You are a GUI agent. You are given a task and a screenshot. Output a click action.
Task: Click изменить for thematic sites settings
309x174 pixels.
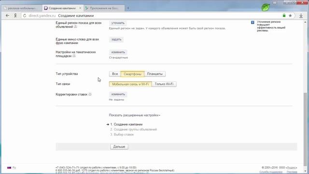(x=118, y=52)
